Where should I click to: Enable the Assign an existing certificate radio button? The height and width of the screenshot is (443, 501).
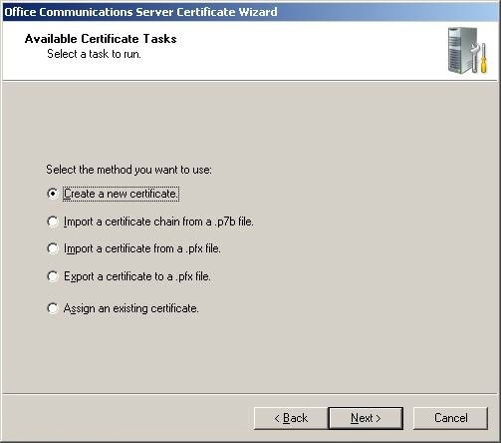(53, 308)
